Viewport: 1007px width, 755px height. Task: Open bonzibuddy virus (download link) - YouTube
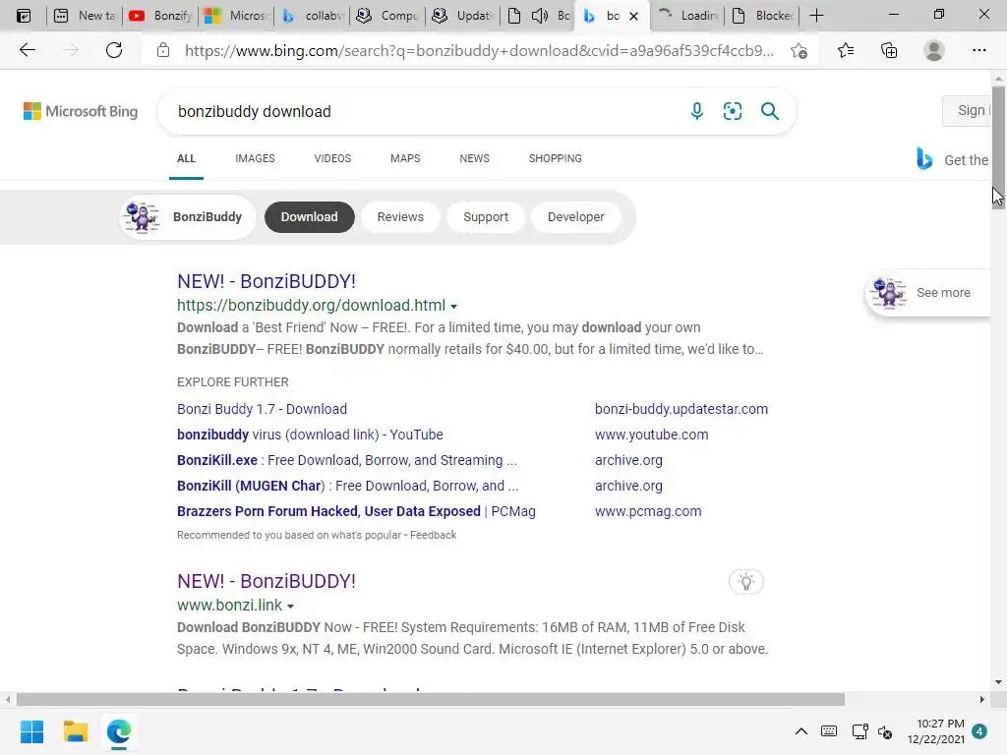click(310, 435)
